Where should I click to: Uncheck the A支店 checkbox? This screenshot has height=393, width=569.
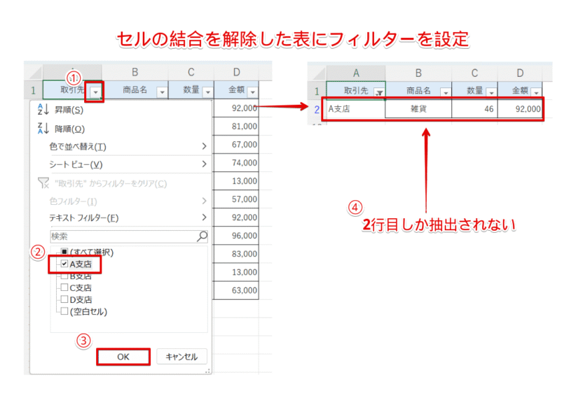pos(64,264)
